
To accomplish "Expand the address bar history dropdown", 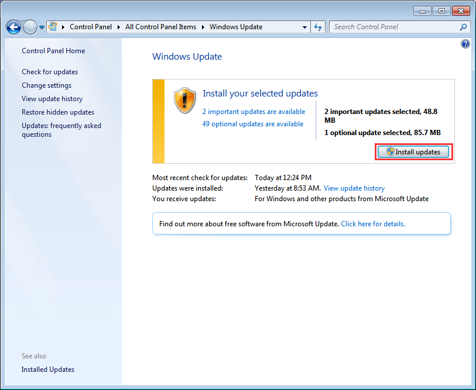I will (x=304, y=27).
